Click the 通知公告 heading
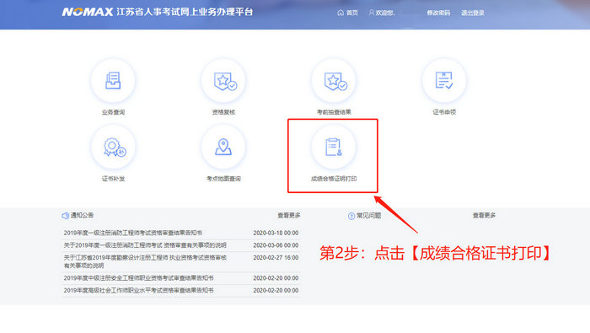 coord(82,215)
